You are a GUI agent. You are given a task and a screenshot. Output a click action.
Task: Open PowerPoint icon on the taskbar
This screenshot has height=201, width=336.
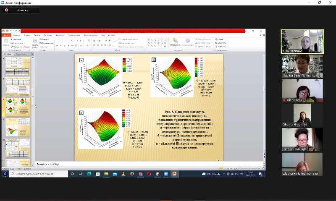click(174, 174)
